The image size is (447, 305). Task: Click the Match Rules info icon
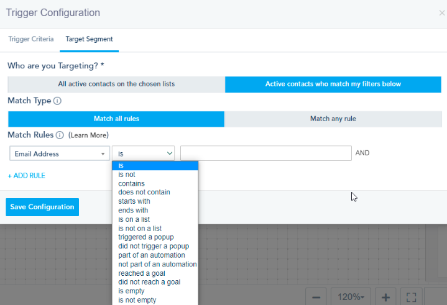60,135
